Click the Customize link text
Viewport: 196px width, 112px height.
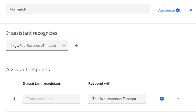point(166,10)
